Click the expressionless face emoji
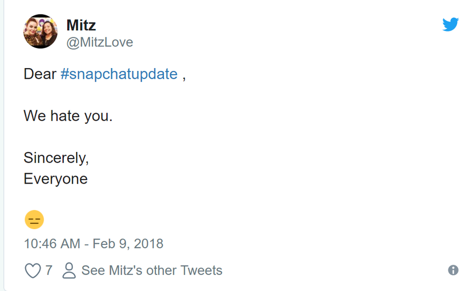The image size is (470, 291). [x=34, y=220]
